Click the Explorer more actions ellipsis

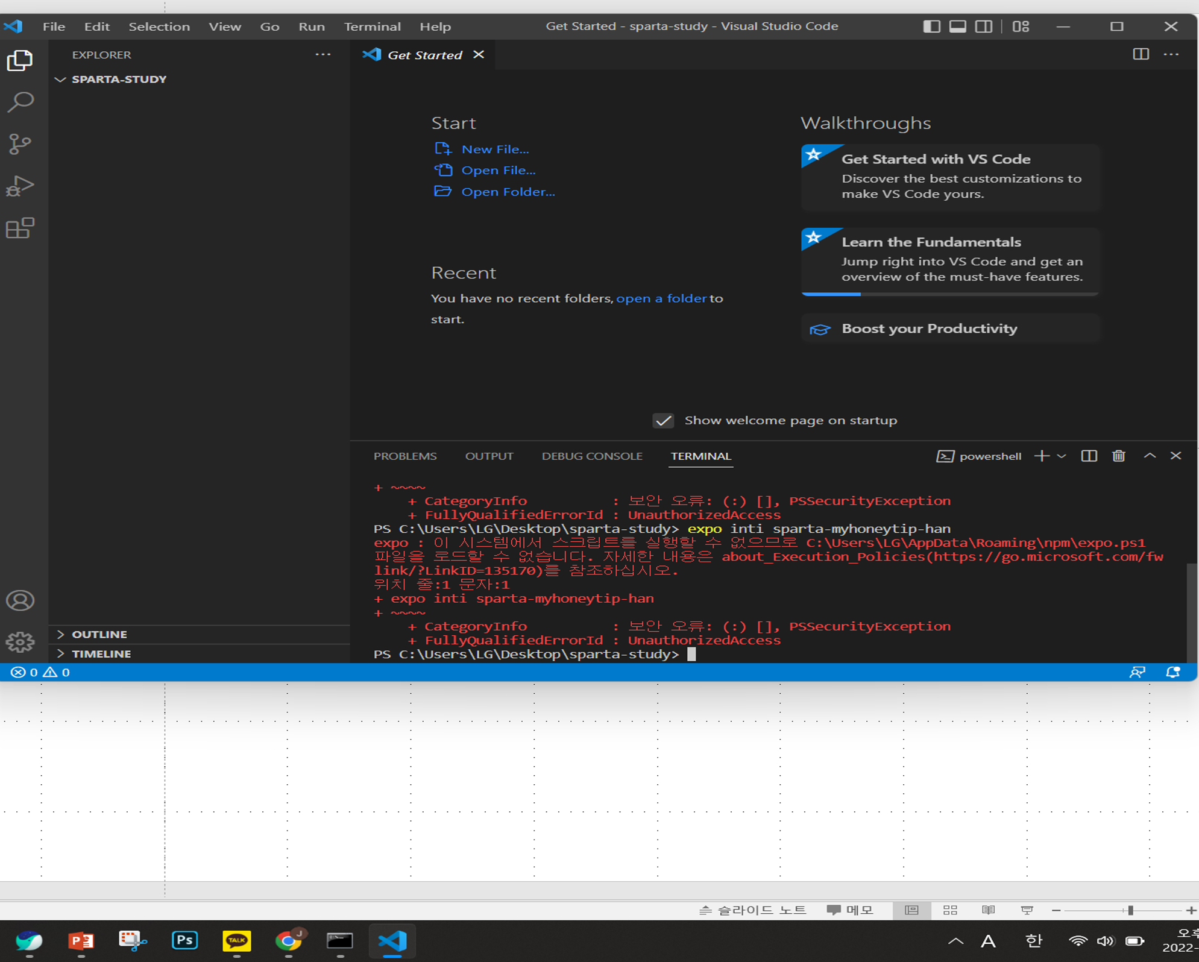(x=323, y=54)
